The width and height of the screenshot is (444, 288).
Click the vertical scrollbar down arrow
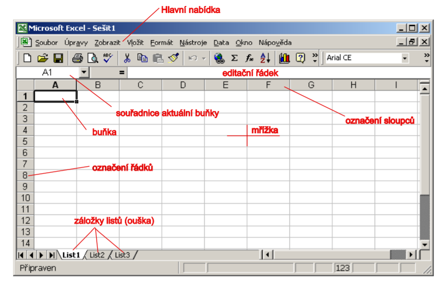pyautogui.click(x=424, y=245)
